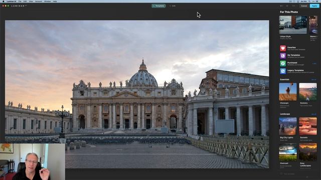The image size is (321, 180).
Task: Show next For This Photo template
Action: pyautogui.click(x=317, y=24)
